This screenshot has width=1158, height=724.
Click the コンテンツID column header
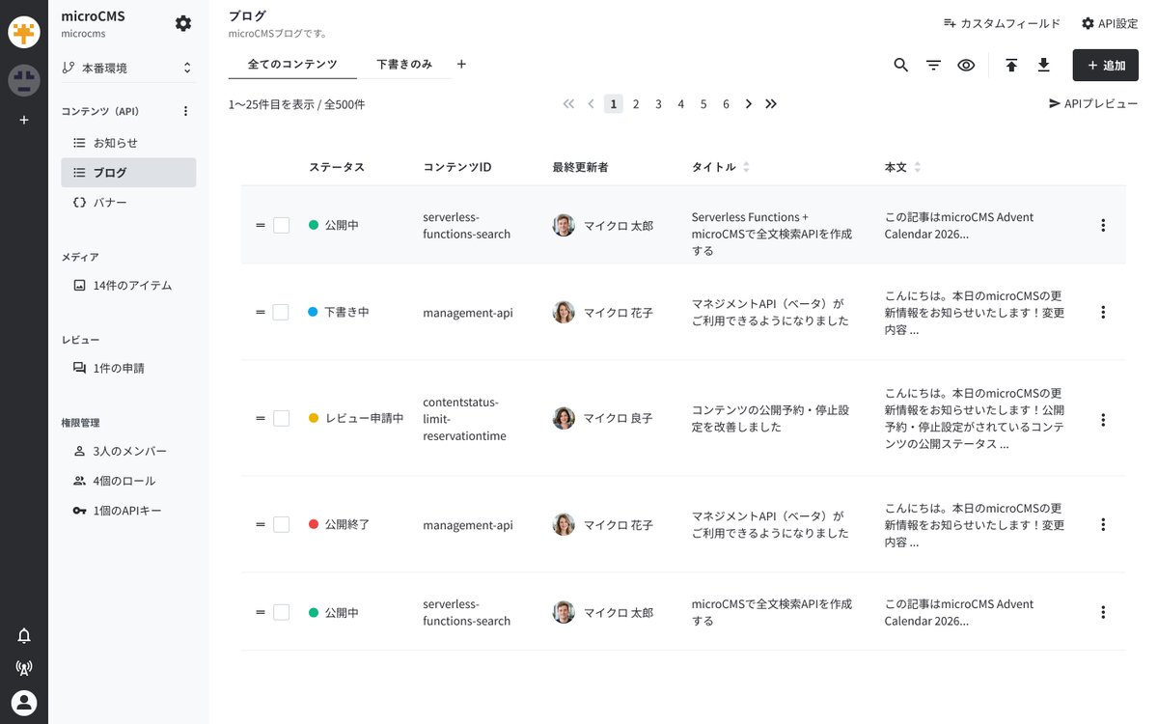(457, 167)
